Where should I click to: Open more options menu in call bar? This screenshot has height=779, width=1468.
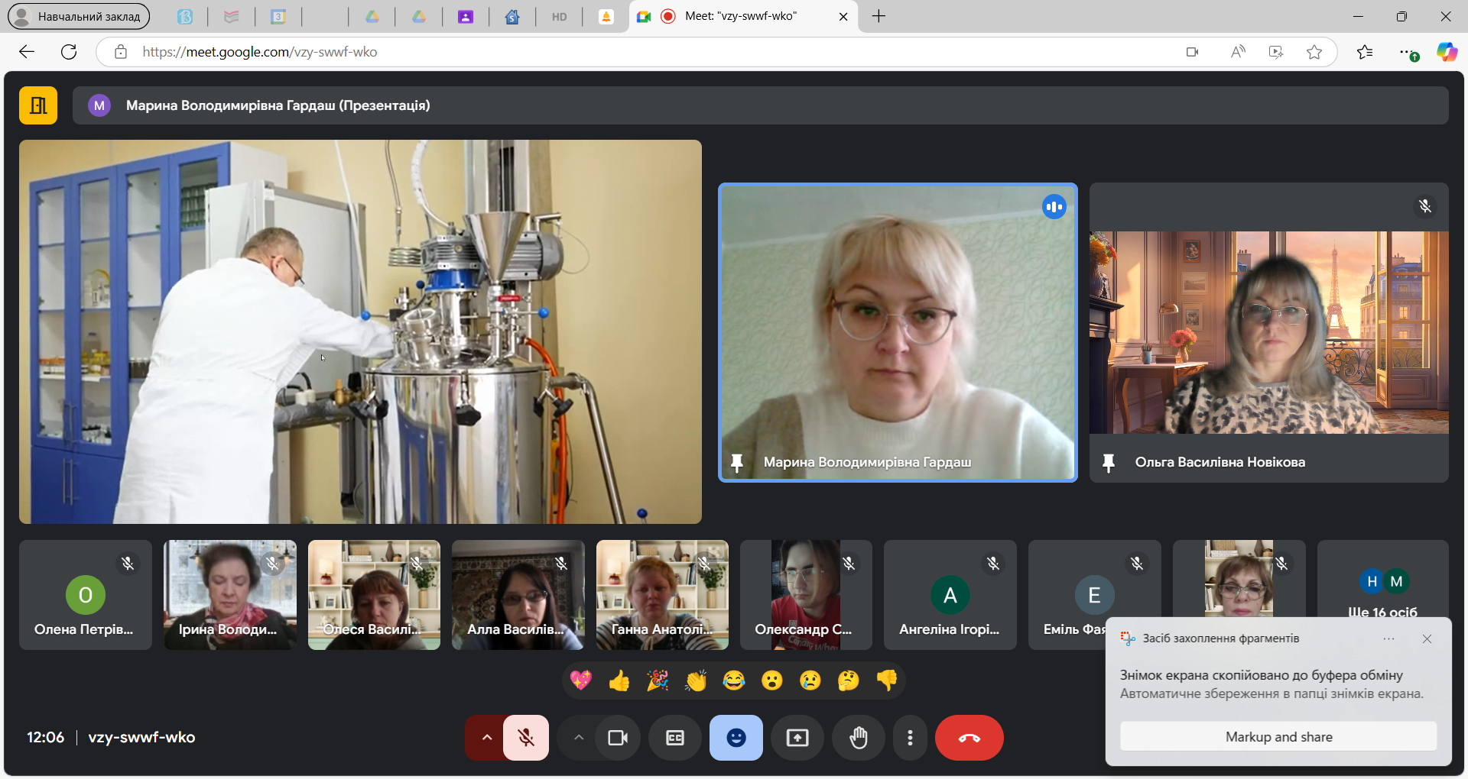tap(910, 738)
